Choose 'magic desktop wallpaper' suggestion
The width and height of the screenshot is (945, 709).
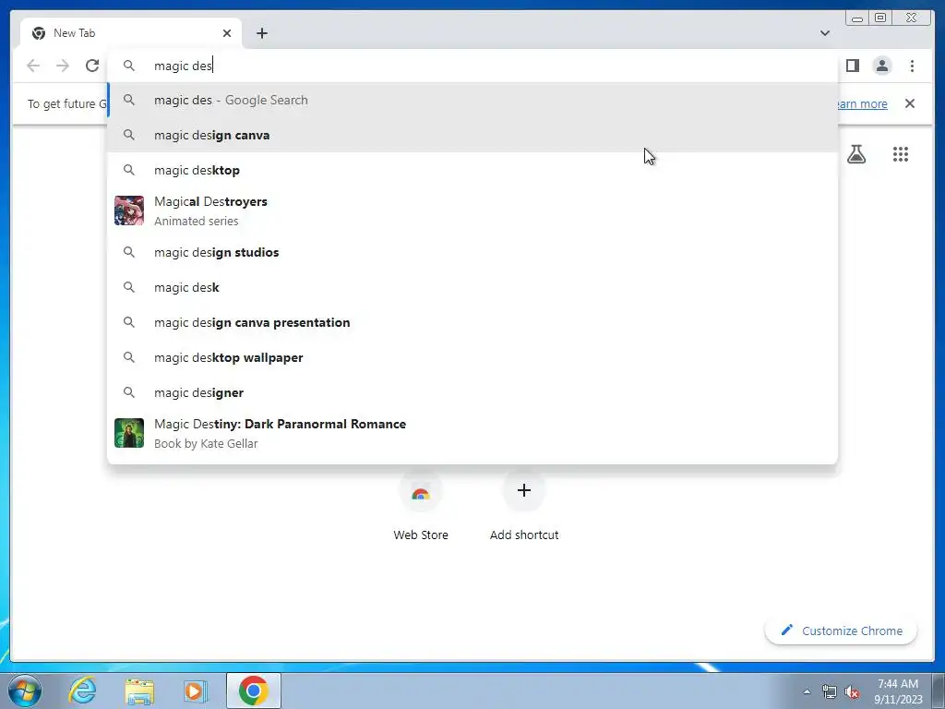point(472,357)
